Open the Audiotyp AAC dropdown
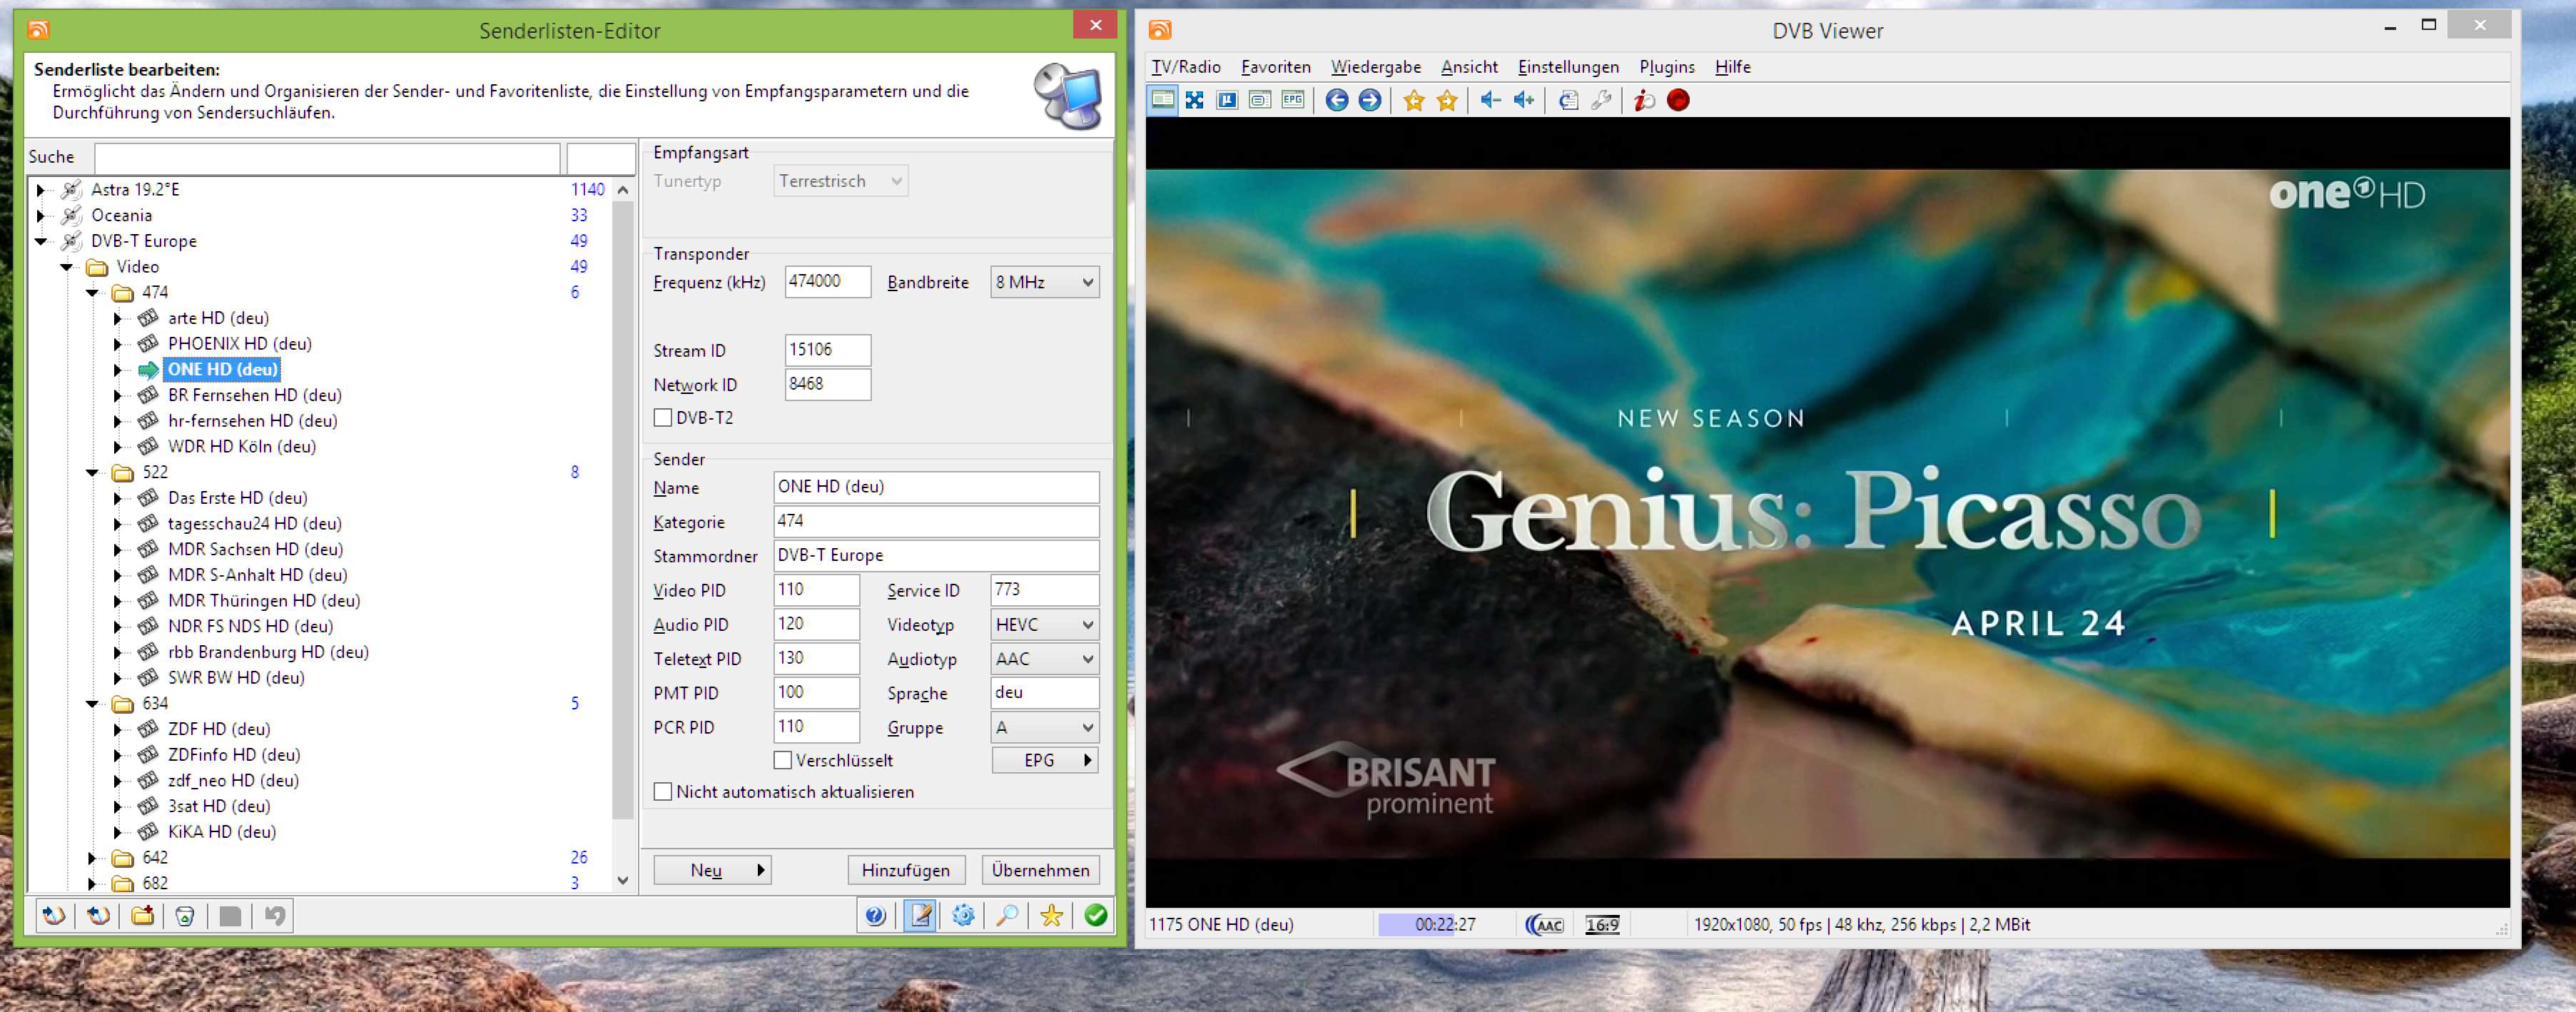The width and height of the screenshot is (2576, 1012). [x=1044, y=659]
